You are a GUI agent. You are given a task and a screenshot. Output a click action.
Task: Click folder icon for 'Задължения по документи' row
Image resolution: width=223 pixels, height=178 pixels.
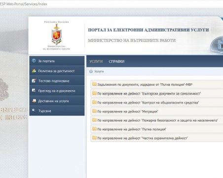click(94, 84)
